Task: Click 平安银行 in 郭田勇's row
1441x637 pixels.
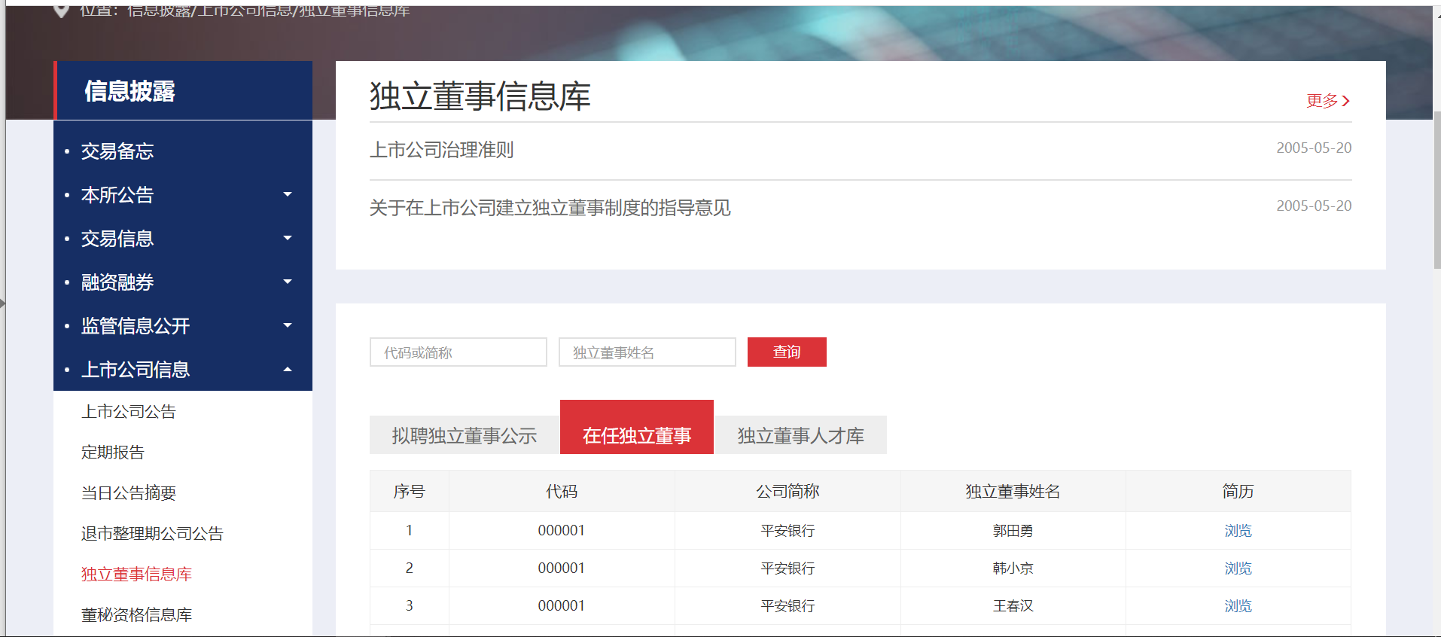Action: tap(788, 531)
